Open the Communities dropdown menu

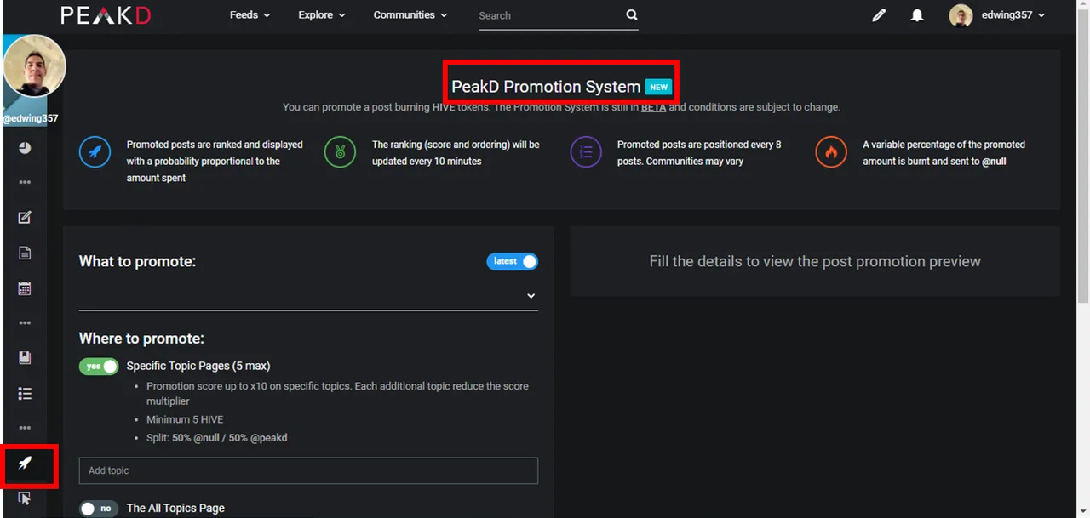[410, 15]
